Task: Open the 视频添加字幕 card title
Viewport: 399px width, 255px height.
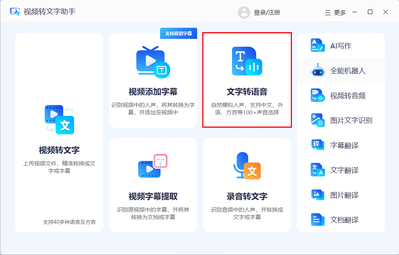Action: pyautogui.click(x=153, y=91)
